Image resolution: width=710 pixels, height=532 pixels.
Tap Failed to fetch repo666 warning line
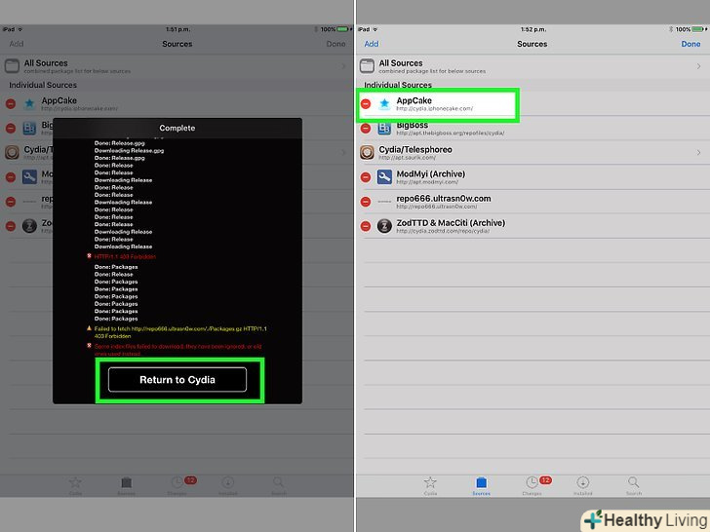click(x=180, y=332)
